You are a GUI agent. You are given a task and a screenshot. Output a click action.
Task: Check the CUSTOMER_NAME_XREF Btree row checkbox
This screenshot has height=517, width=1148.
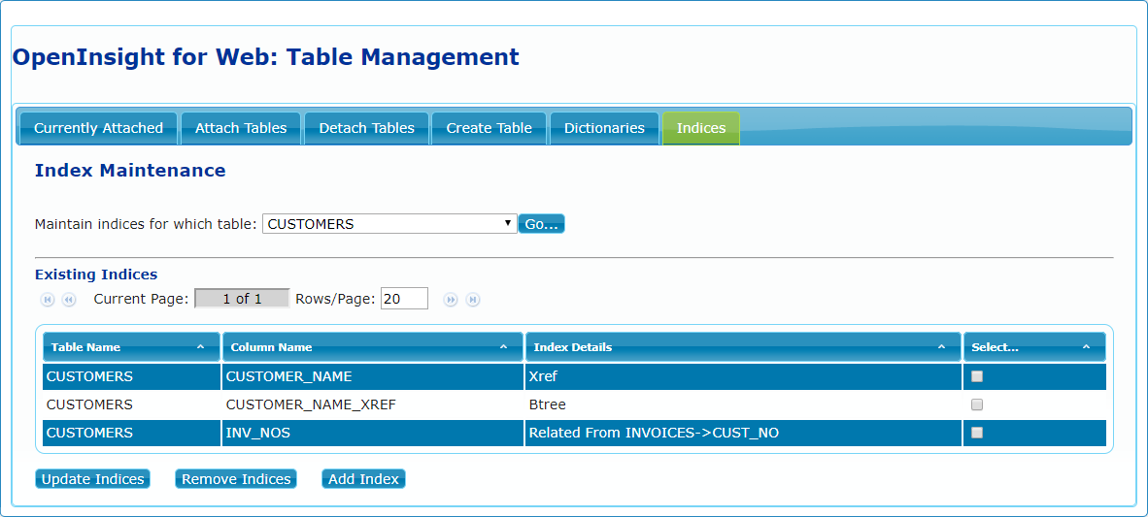[977, 404]
